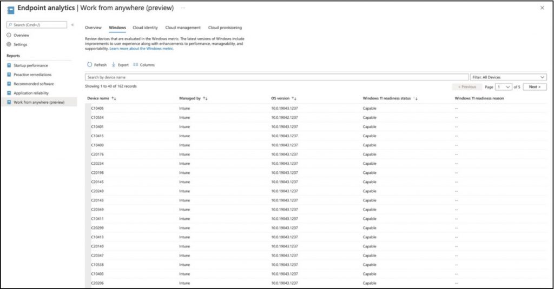Open Overview in the left sidebar
The height and width of the screenshot is (289, 554).
[x=22, y=35]
